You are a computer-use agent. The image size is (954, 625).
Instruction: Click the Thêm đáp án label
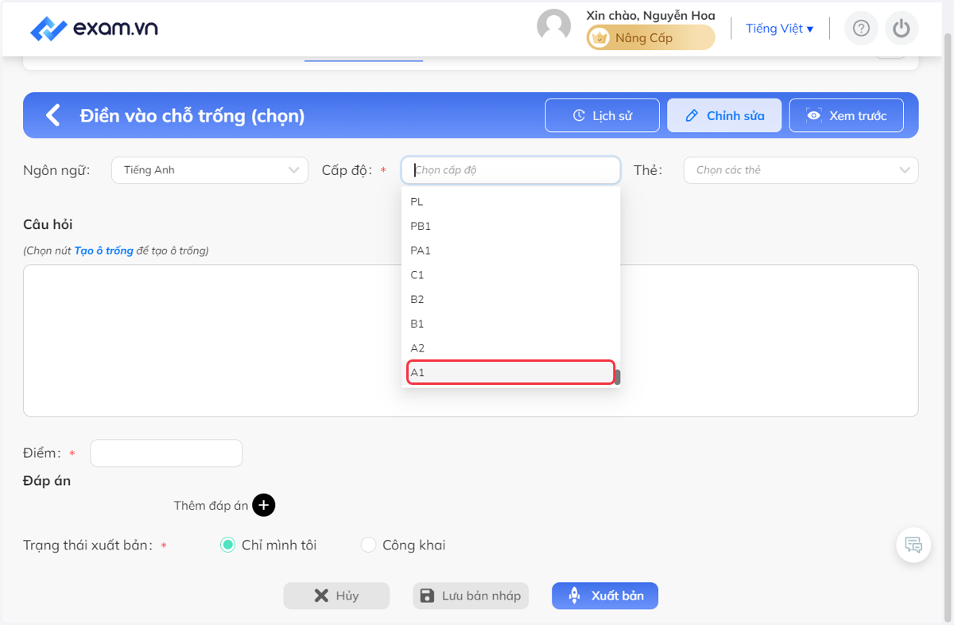coord(211,506)
